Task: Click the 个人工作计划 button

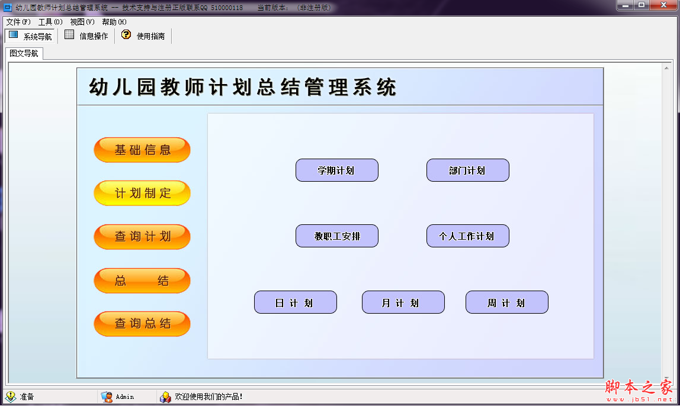Action: (467, 236)
